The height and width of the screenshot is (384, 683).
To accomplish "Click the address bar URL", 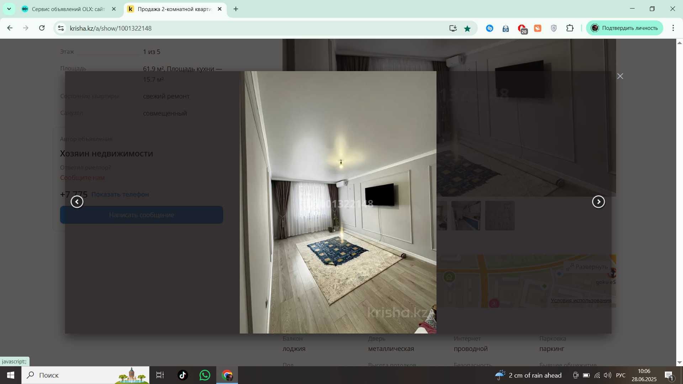I will pos(111,28).
